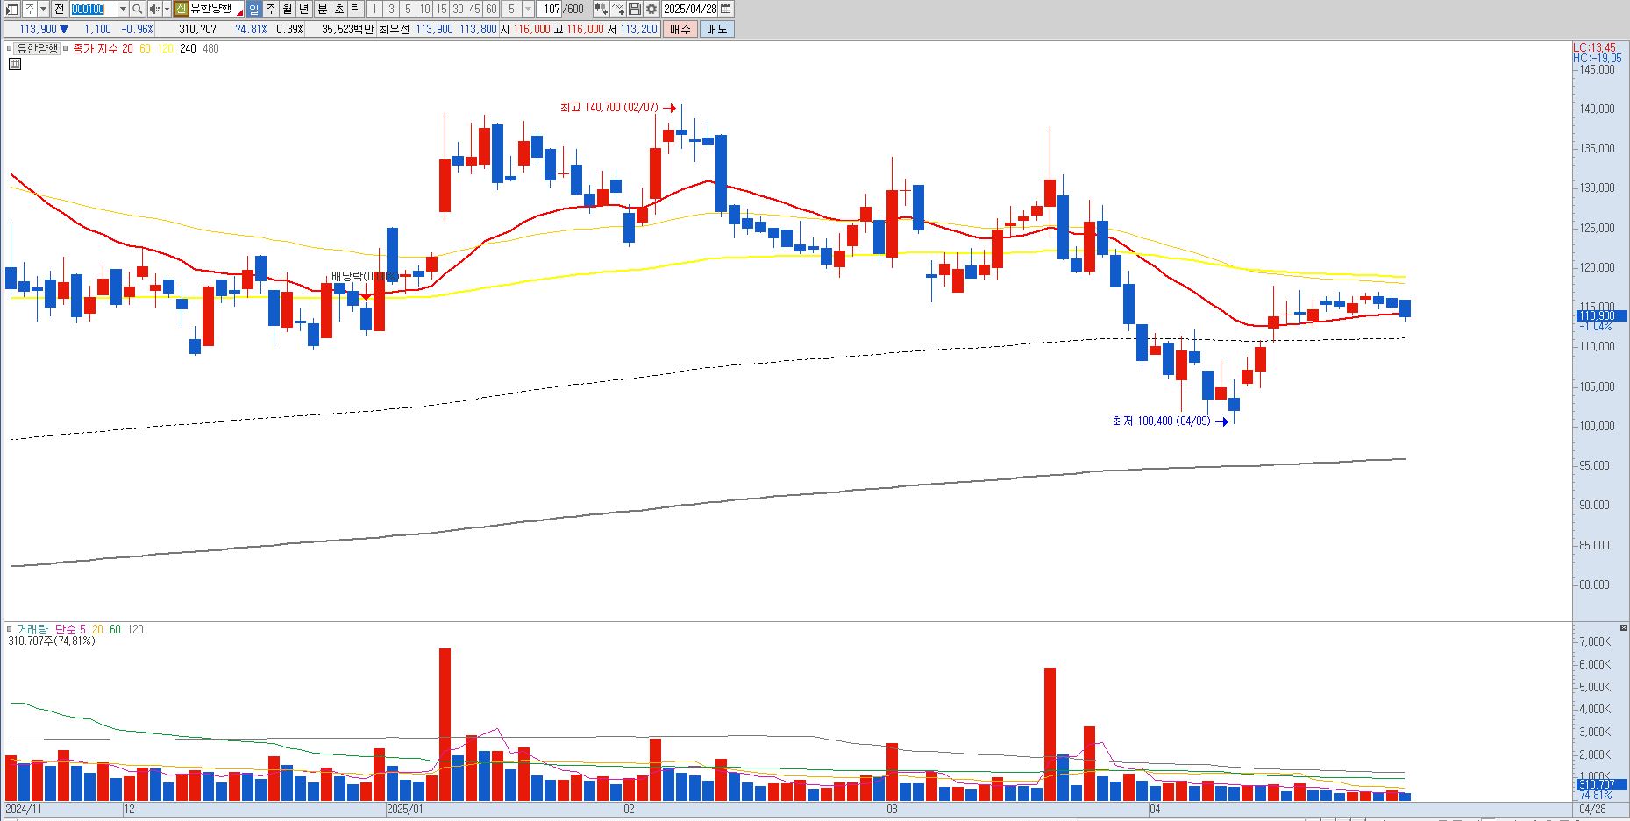Select the 10 interval button

(424, 9)
